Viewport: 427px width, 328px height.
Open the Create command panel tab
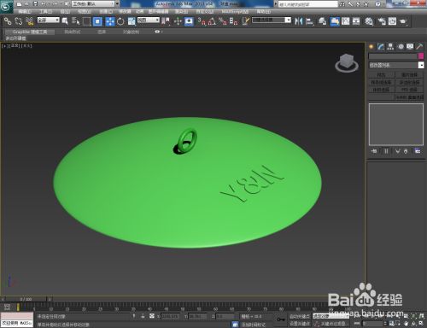coord(371,47)
